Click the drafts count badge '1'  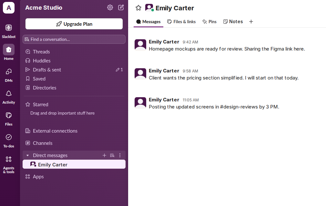click(119, 70)
